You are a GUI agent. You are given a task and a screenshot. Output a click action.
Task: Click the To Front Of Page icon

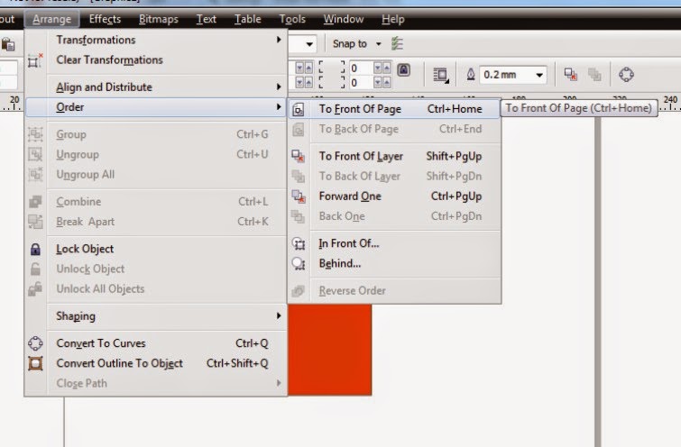coord(299,109)
